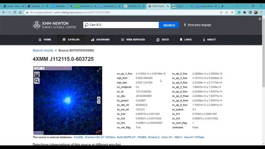Screen dimensions: 265x149
Task: Open the NED 2' link
Action: tap(178, 137)
